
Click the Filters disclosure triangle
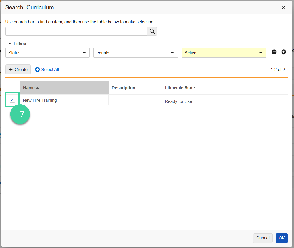point(9,43)
